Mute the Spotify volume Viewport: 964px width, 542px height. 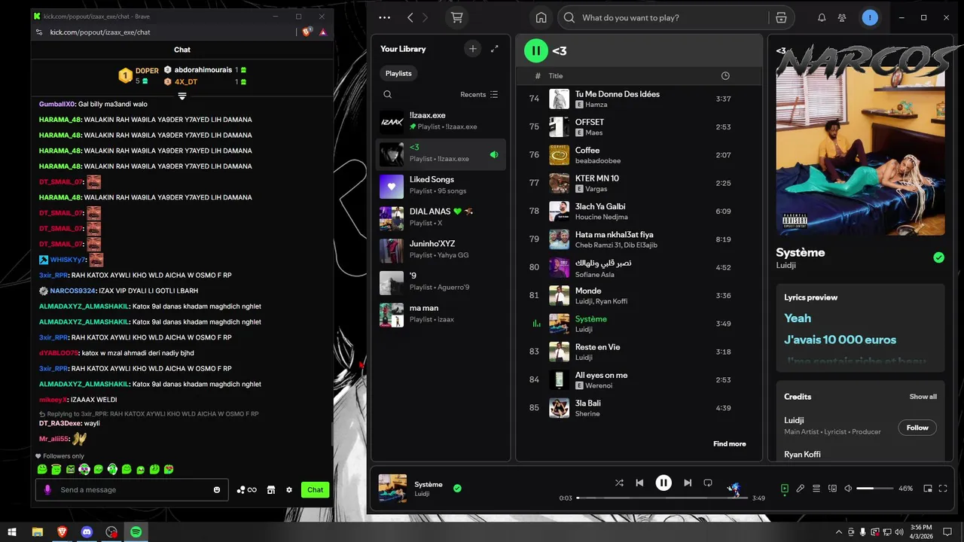point(848,489)
